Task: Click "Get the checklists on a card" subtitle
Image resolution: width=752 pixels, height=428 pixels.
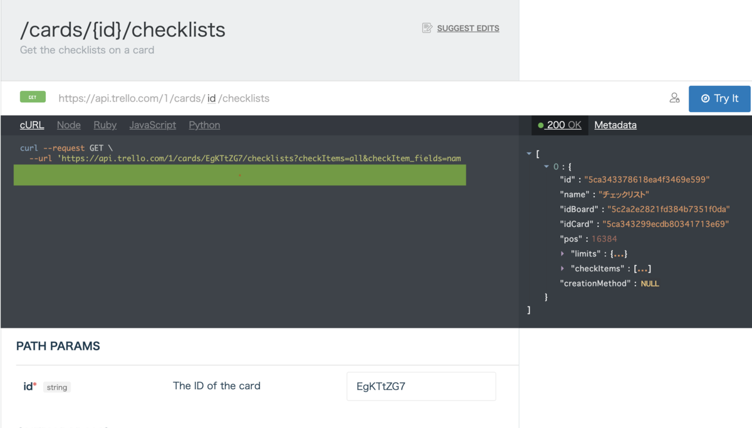Action: [87, 50]
